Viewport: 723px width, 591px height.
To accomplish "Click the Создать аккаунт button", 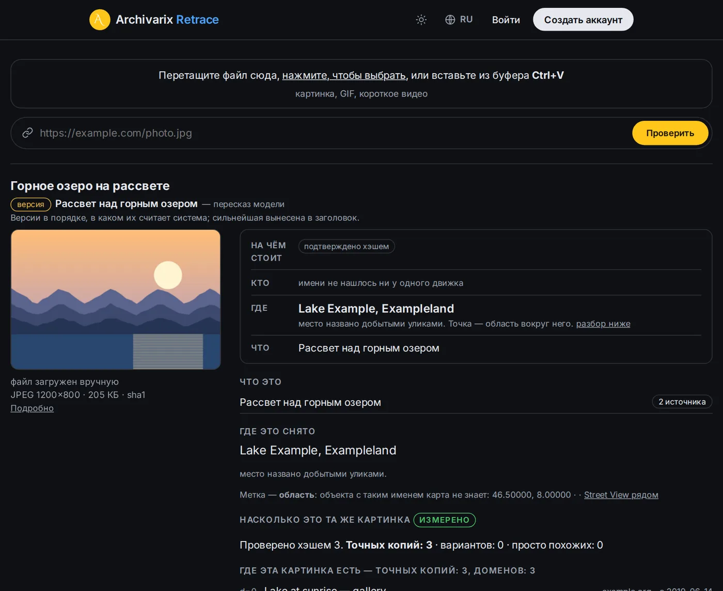I will click(583, 20).
